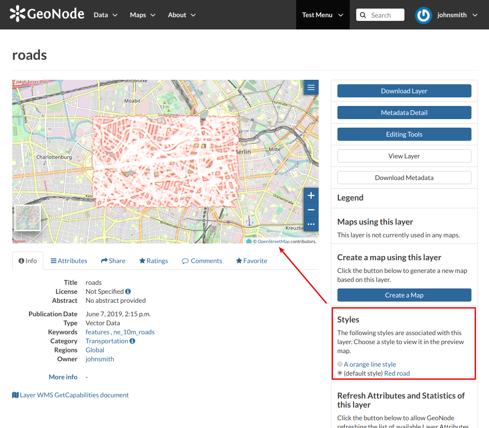Click the search magnifier icon
Screen dimensions: 489x428
363,15
